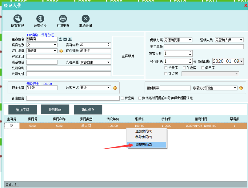The image size is (248, 188).
Task: Open the 押金 收款方式 dropdown
Action: tap(108, 88)
